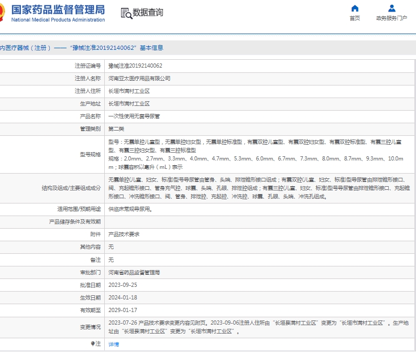Click the 附件 row label

pos(95,234)
